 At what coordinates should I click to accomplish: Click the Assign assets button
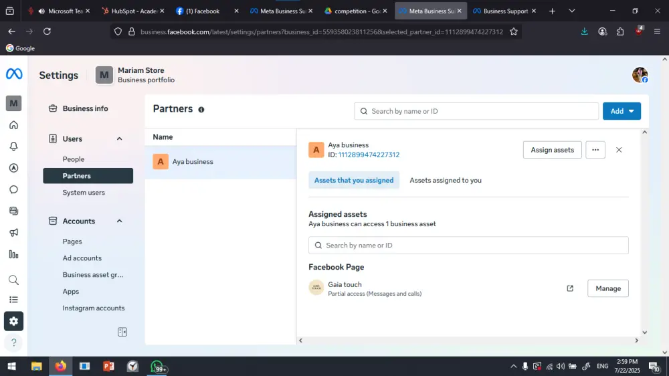tap(552, 150)
